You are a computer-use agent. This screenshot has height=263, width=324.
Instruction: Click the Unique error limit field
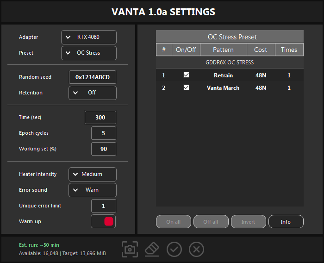[104, 206]
